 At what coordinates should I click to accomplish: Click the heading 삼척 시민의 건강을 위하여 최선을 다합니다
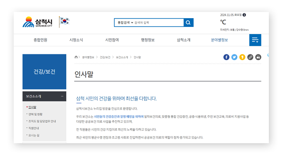(x=116, y=99)
